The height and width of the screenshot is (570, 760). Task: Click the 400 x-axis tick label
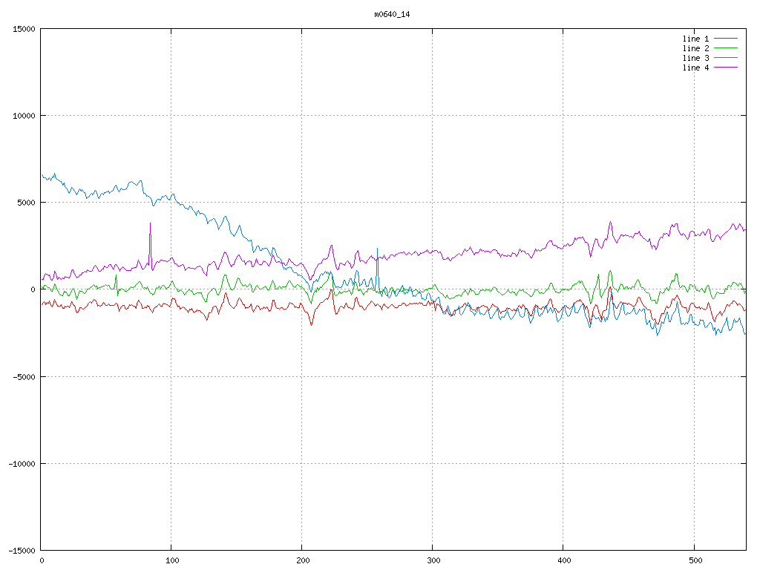click(563, 560)
